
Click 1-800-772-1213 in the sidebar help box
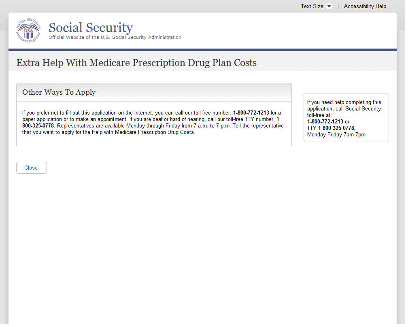[325, 121]
